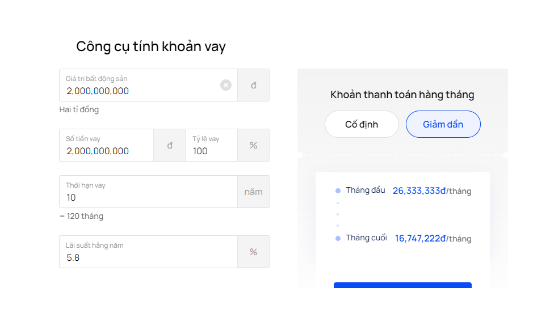
Task: Click the năm unit beside Thời hạn vay
Action: point(253,192)
